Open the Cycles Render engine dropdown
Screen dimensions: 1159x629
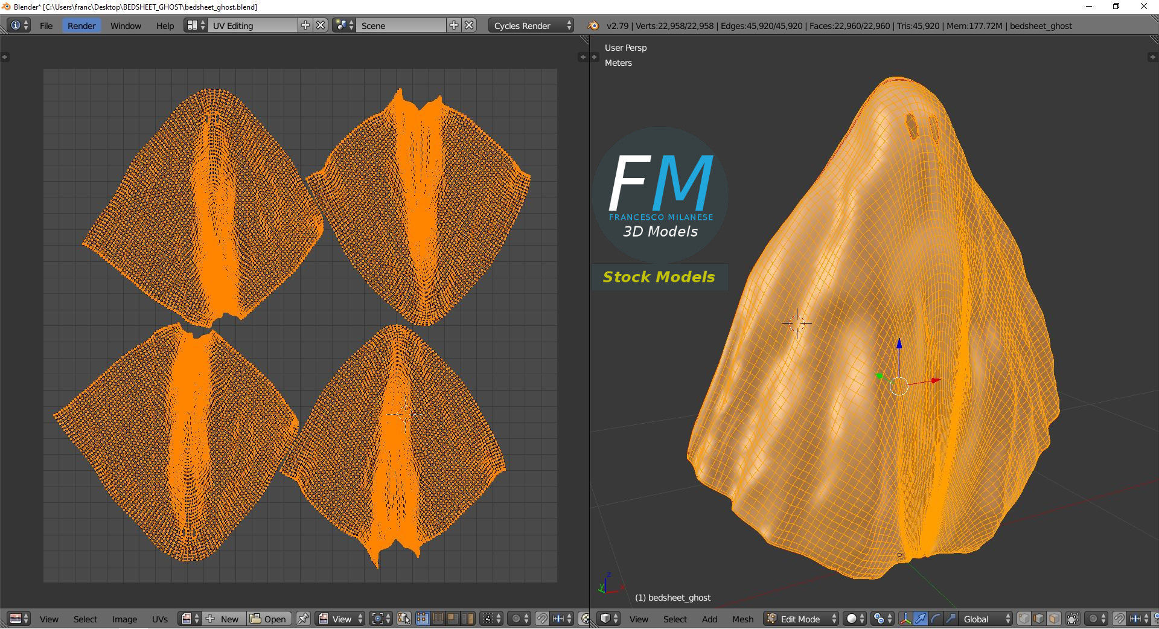tap(531, 25)
